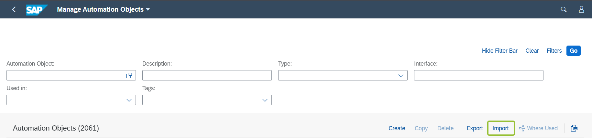Expand the Type dropdown
The image size is (592, 138).
(401, 75)
